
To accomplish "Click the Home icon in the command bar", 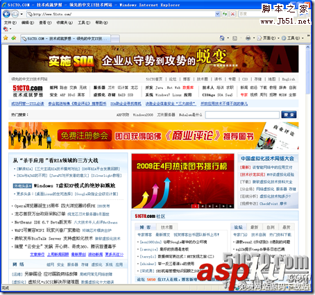I will tap(222, 38).
